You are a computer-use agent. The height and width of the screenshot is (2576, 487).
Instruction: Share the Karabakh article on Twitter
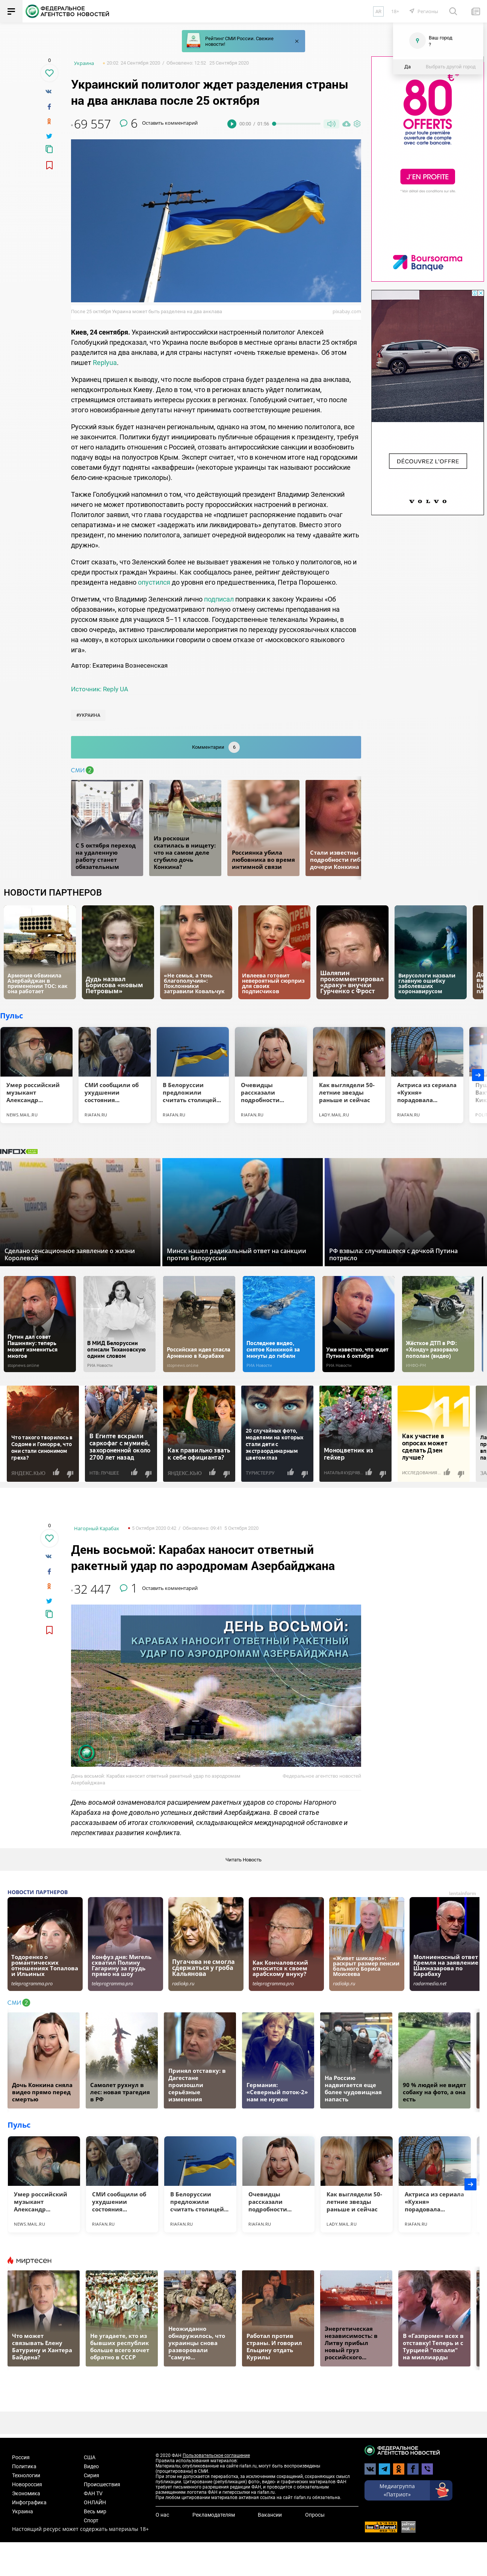coord(49,1601)
